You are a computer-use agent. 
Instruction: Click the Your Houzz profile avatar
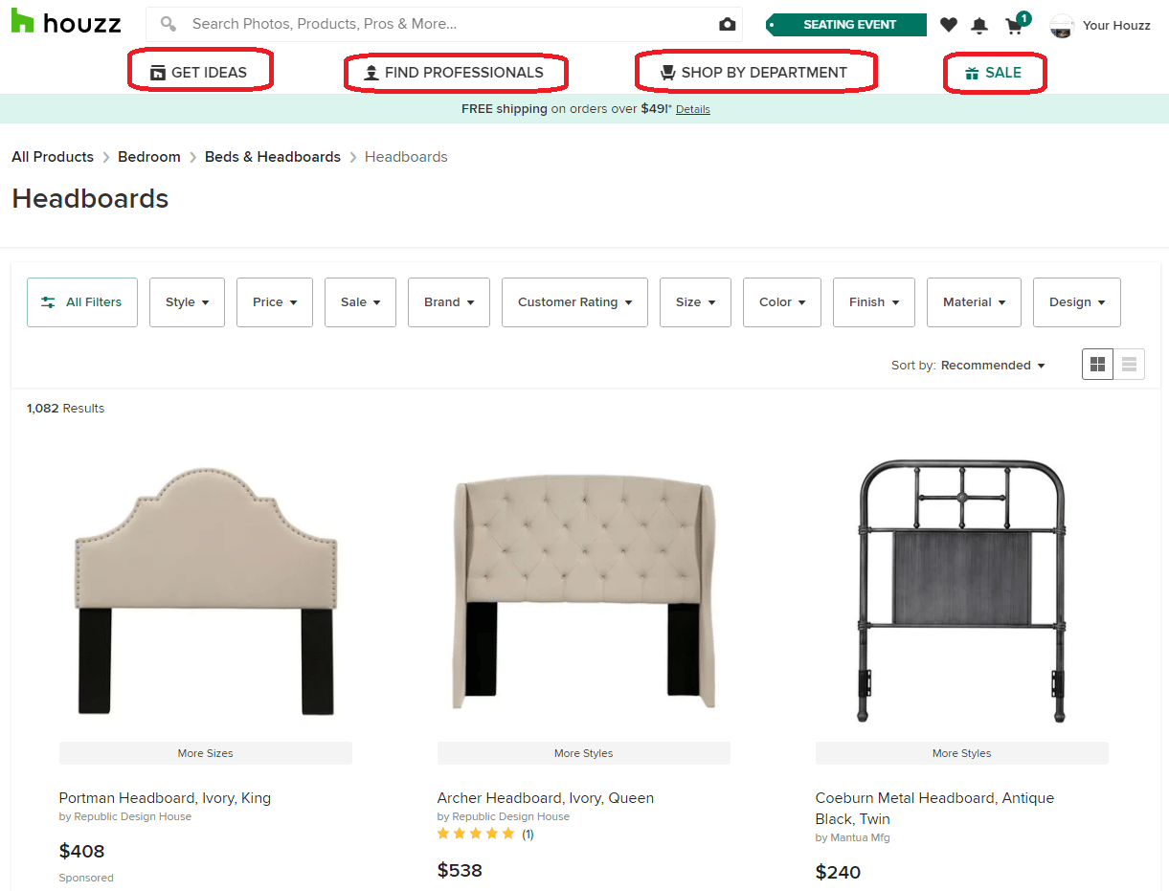tap(1062, 26)
